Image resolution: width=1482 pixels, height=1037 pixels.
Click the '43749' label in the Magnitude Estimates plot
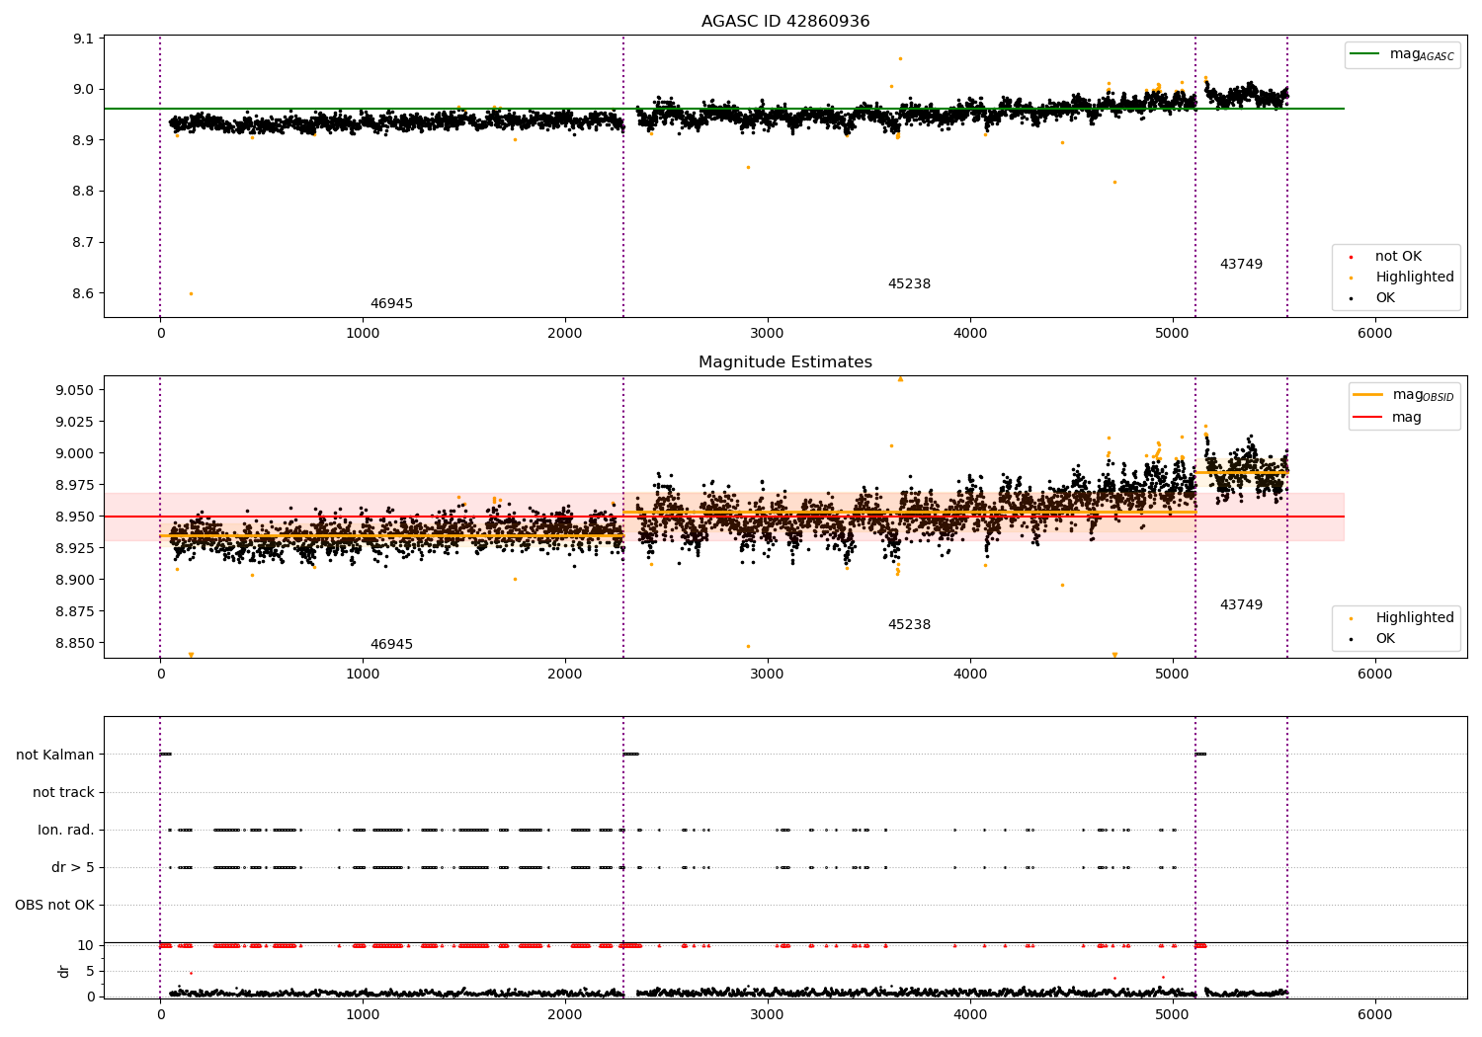[1241, 605]
